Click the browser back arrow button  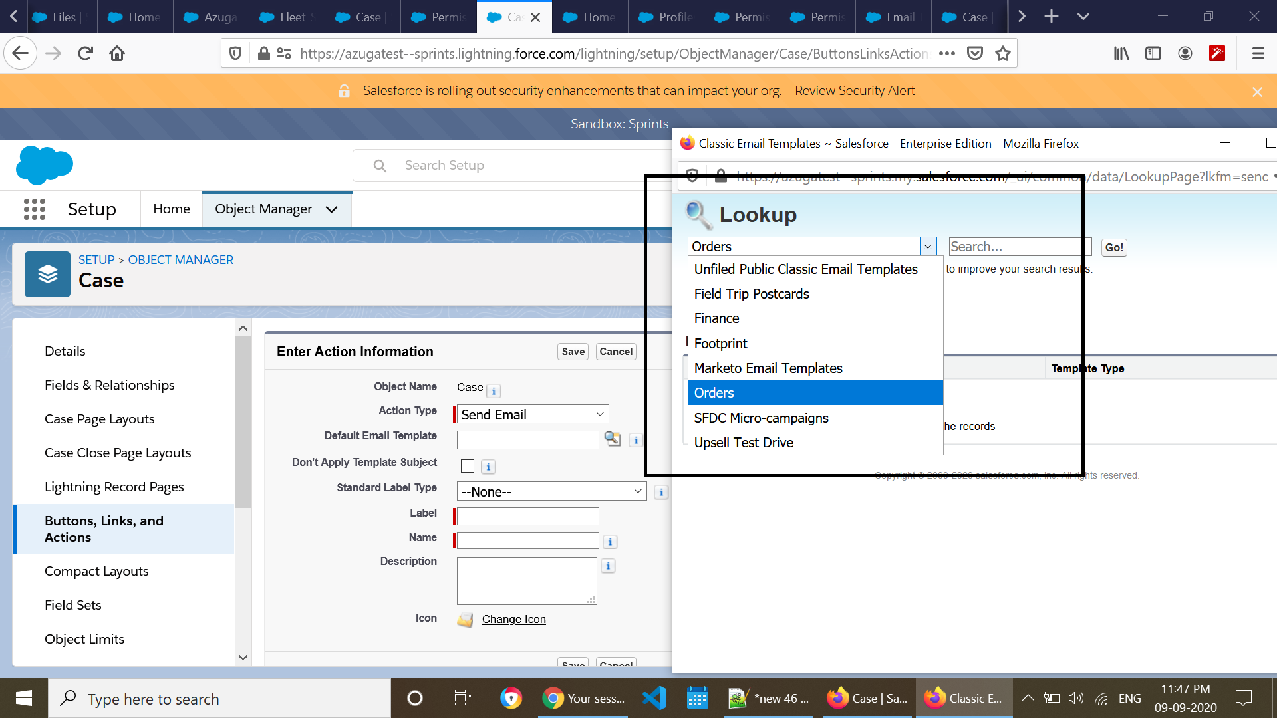pyautogui.click(x=20, y=53)
